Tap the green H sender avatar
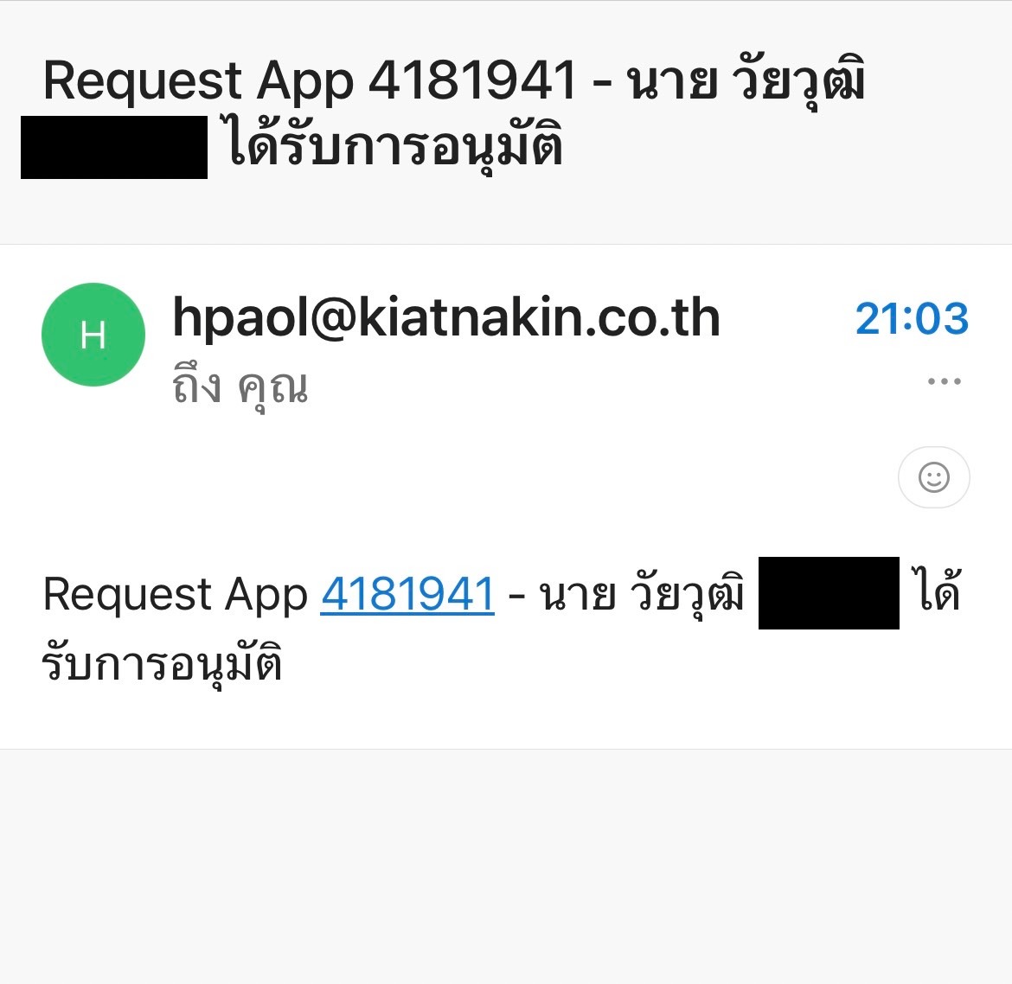This screenshot has width=1012, height=984. 93,335
